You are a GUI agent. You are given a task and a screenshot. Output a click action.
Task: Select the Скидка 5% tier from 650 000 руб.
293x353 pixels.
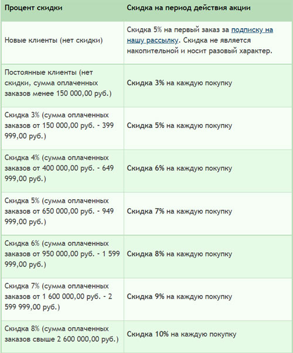click(x=63, y=213)
